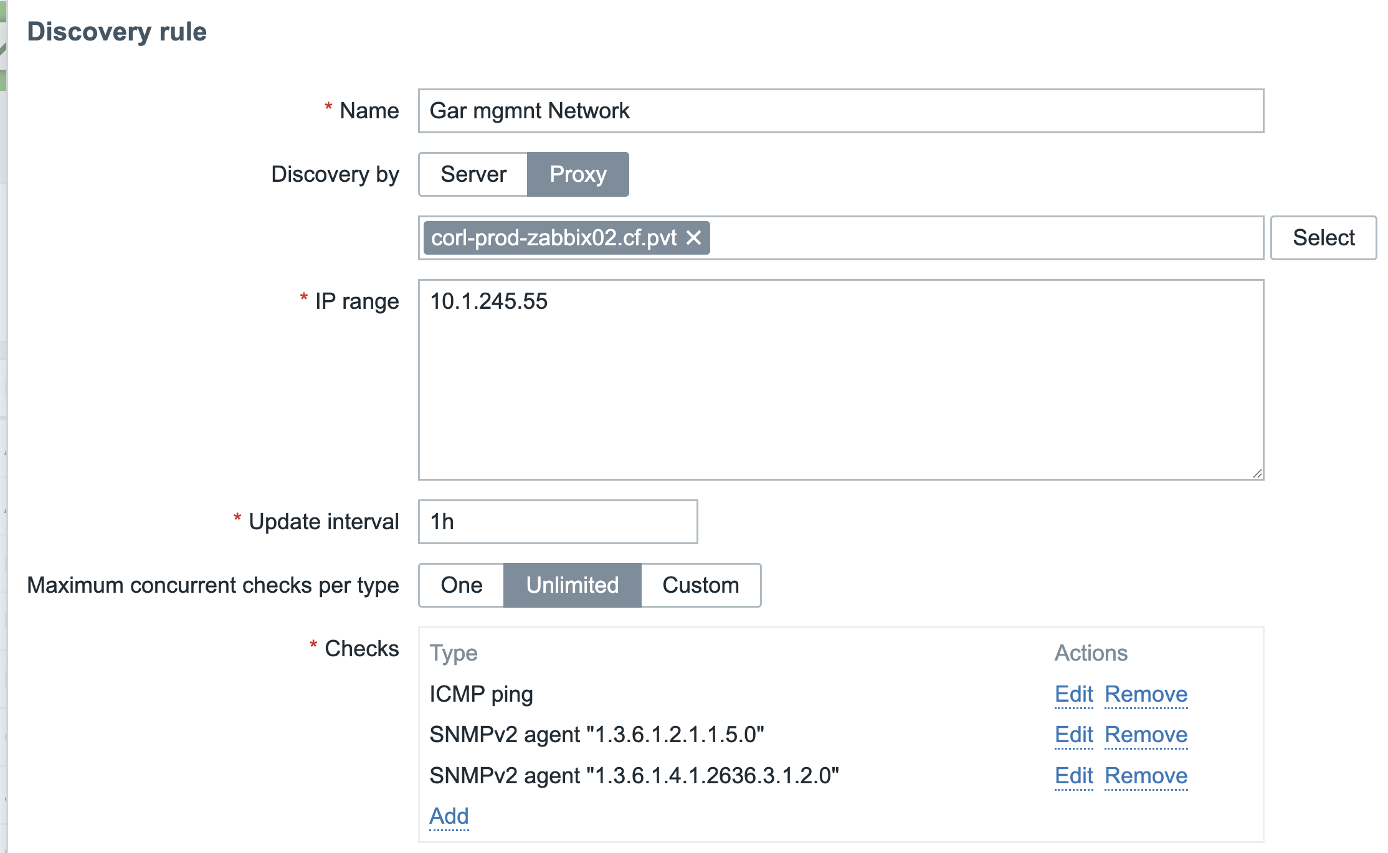Click the corl-prod-zabbix02.cf.pvt proxy tag

click(x=553, y=238)
